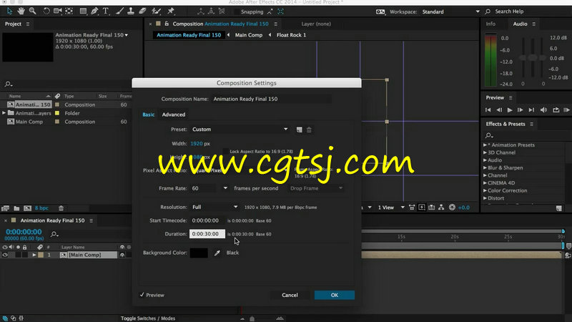Open the Background Color swatch
Viewport: 572px width, 322px height.
[x=199, y=253]
